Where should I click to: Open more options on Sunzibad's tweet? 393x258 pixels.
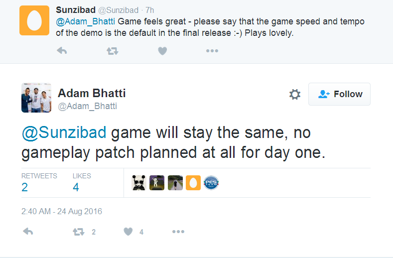(x=212, y=51)
